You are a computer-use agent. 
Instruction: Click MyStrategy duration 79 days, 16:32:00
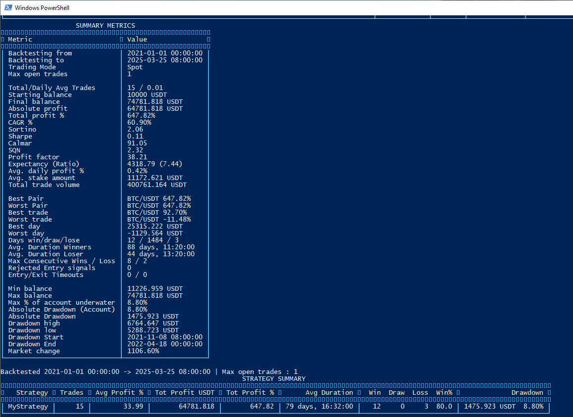click(319, 407)
